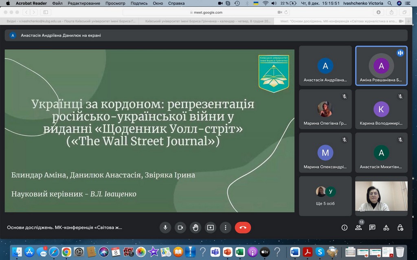The width and height of the screenshot is (417, 260).
Task: Toggle the Safari sidebar button
Action: point(45,12)
